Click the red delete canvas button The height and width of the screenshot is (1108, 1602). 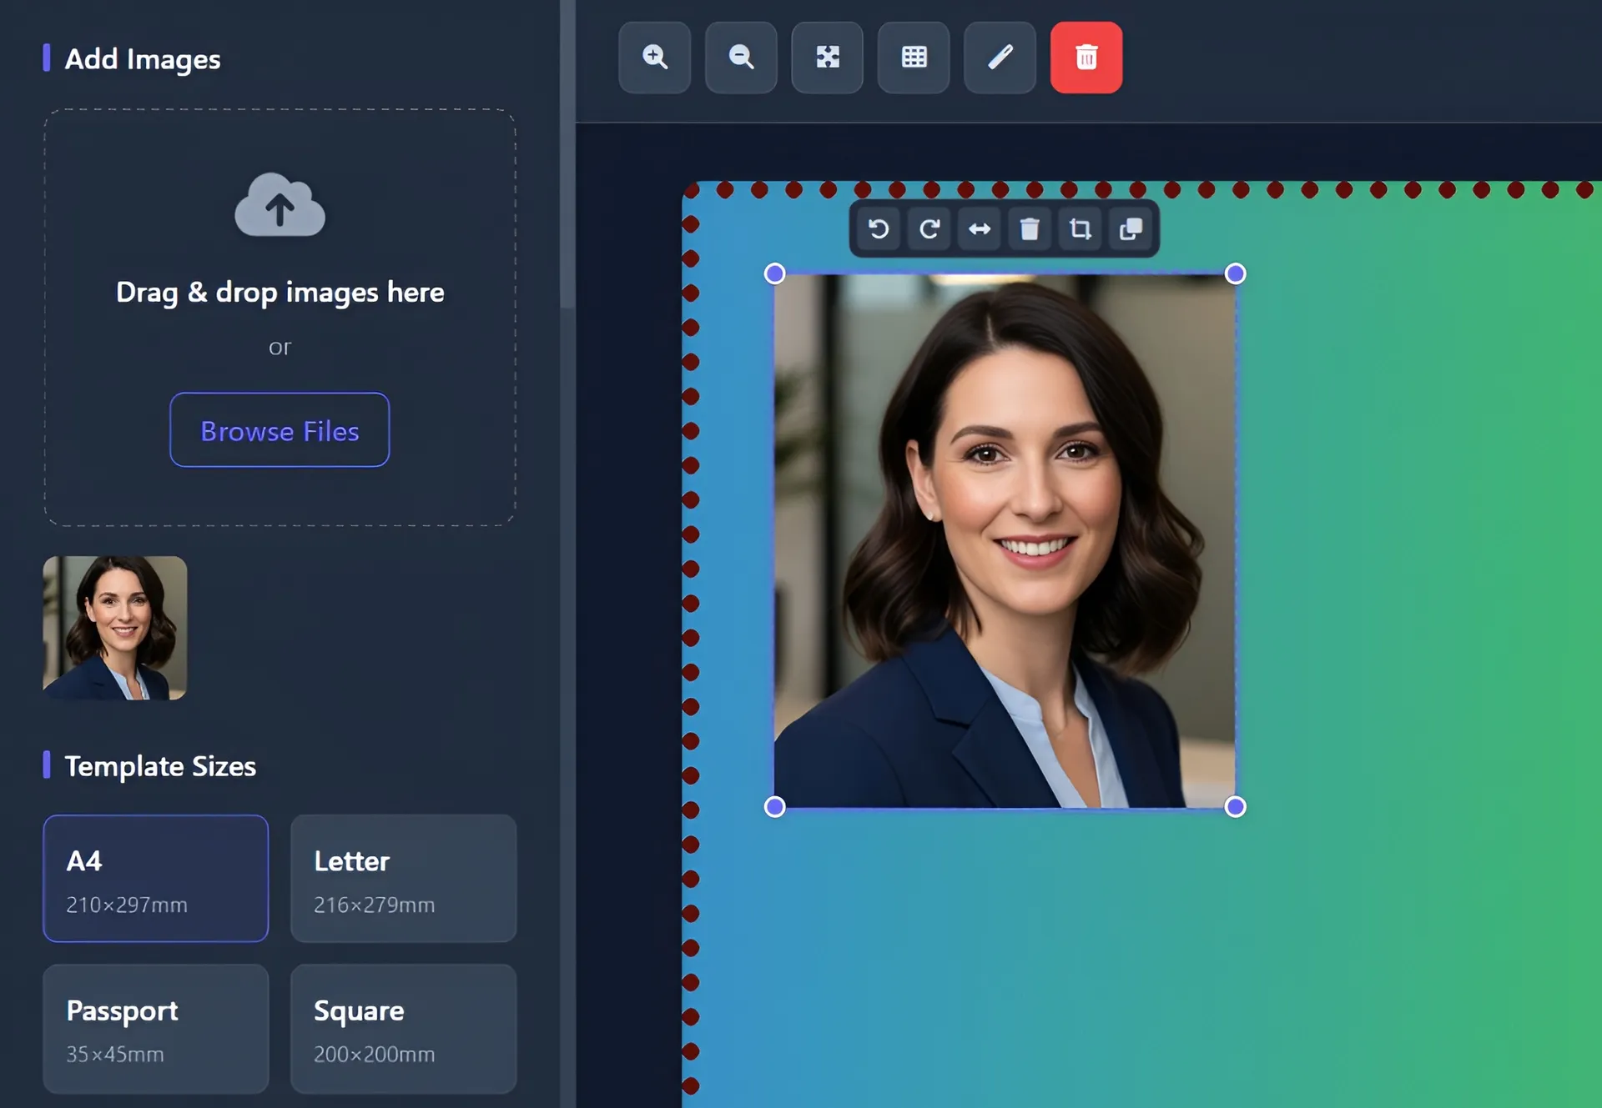click(1086, 58)
